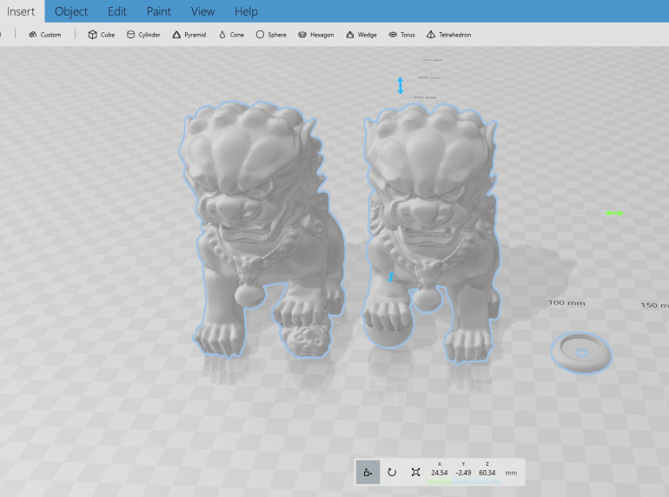Open the View menu
669x497 pixels.
pos(202,11)
